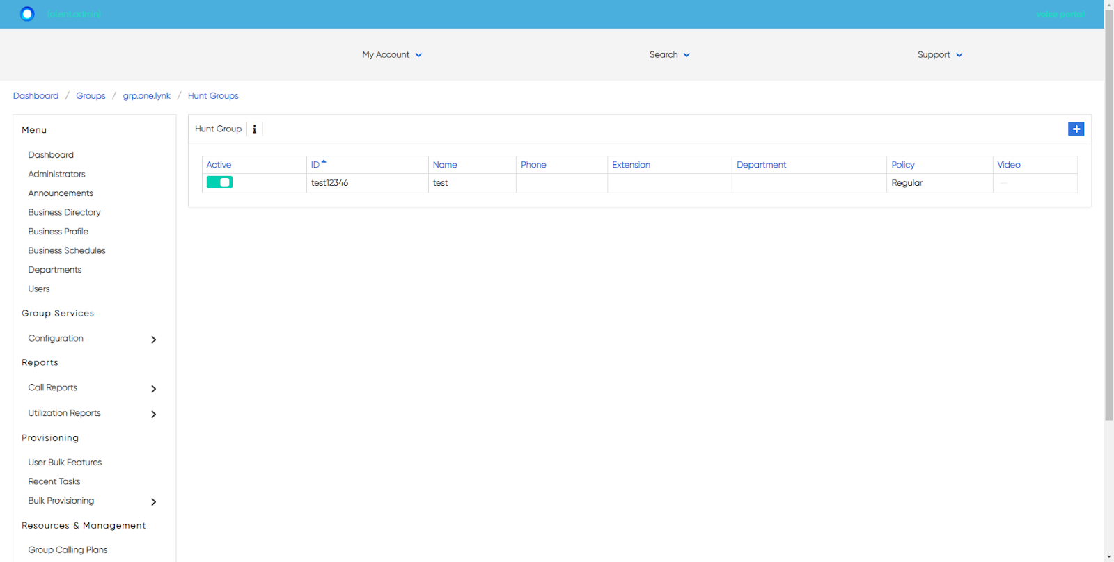Viewport: 1114px width, 562px height.
Task: Open Announcements in the sidebar
Action: click(61, 193)
